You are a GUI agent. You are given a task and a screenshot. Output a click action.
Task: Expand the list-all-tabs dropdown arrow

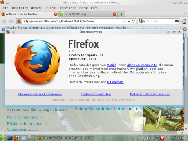tap(185, 14)
